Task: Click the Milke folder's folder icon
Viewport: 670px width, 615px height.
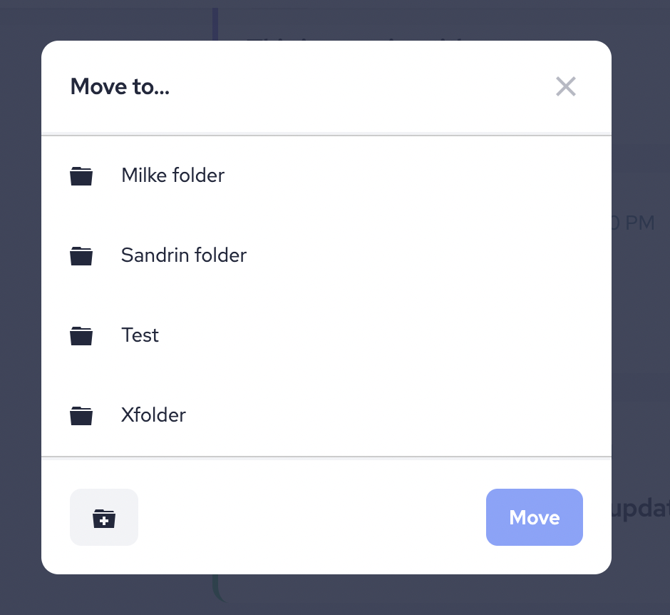Action: (81, 176)
